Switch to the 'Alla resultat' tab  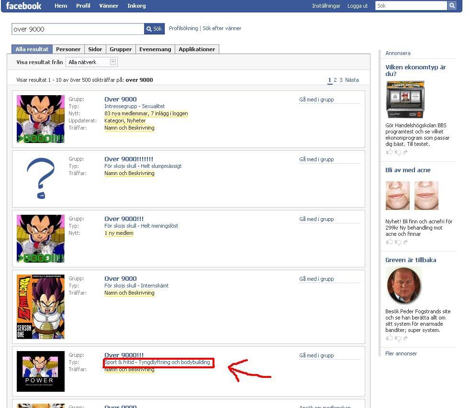(x=32, y=49)
